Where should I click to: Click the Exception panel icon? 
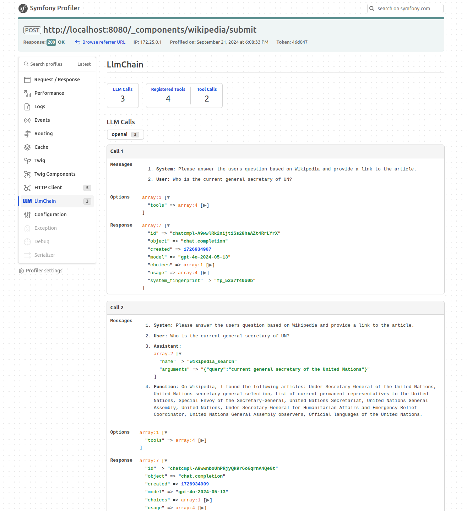pos(27,228)
